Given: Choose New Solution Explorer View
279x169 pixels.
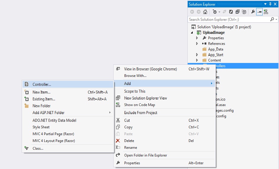Looking at the screenshot, I should pyautogui.click(x=165, y=98).
